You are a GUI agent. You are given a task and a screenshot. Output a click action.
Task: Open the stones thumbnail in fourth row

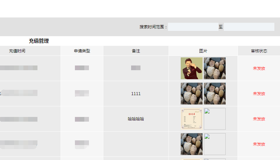pos(192,144)
